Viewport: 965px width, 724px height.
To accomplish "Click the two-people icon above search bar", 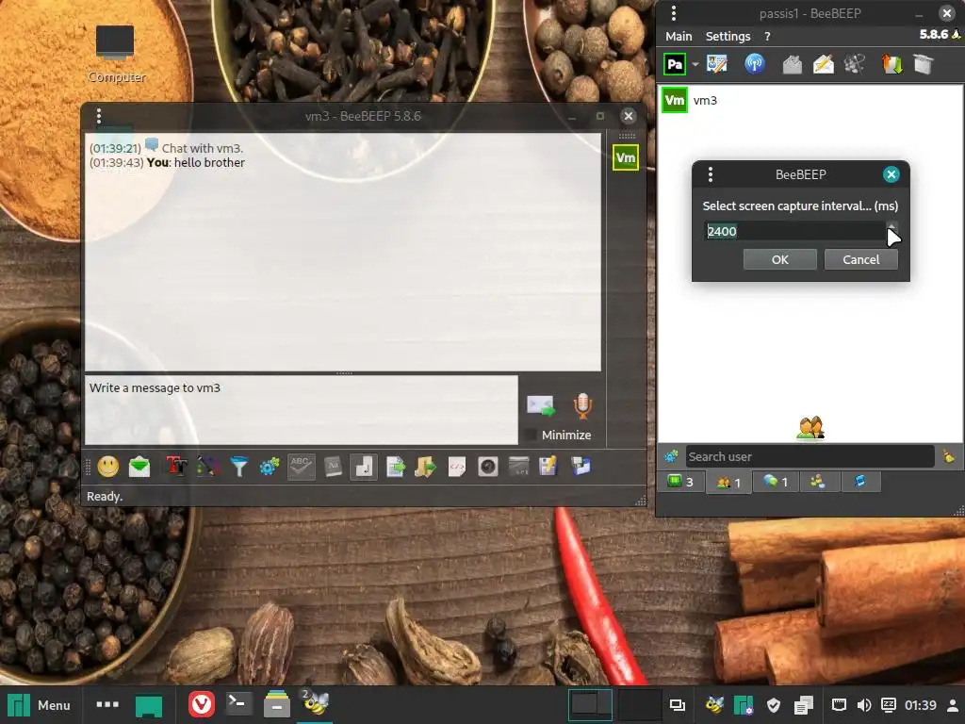I will [x=810, y=428].
